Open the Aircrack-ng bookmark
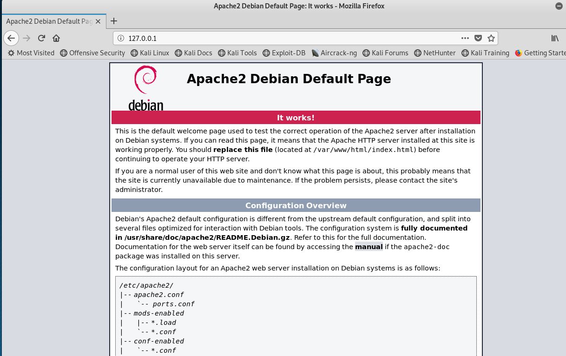Screen dimensions: 566x356 pos(334,53)
